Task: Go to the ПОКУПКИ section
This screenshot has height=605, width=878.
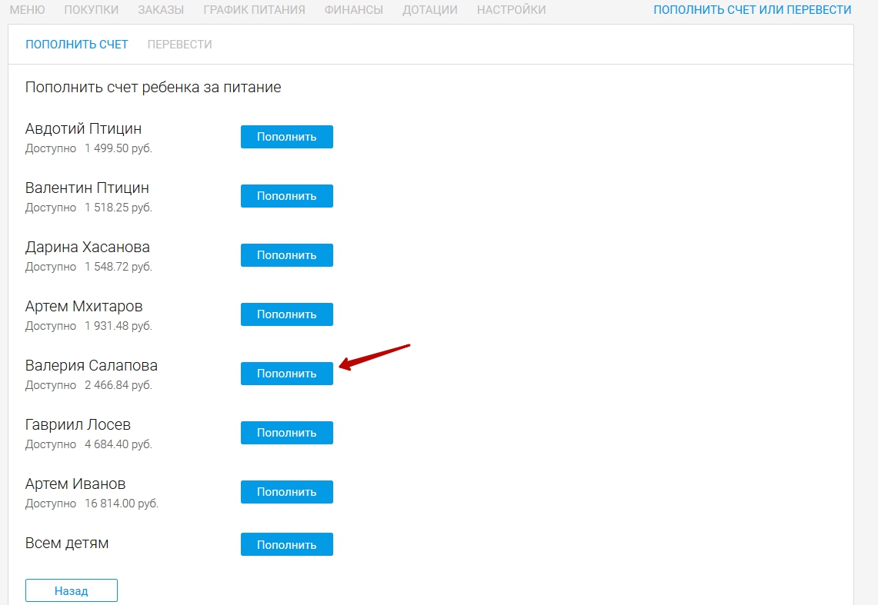Action: (92, 10)
